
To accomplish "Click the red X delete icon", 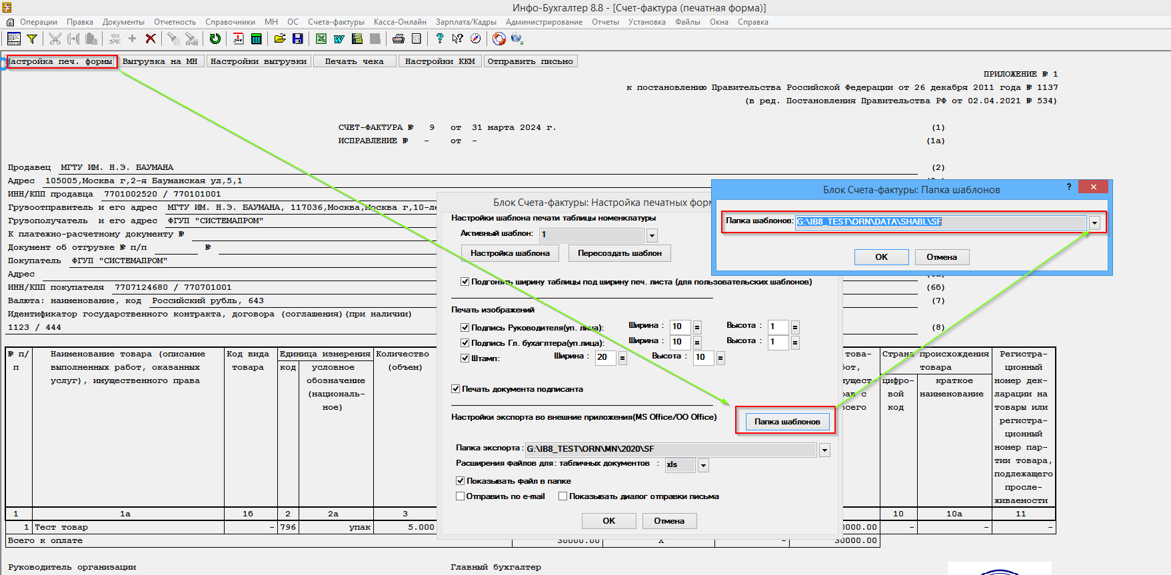I will pyautogui.click(x=151, y=39).
